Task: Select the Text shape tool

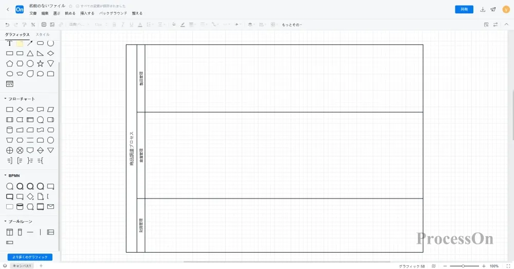Action: pyautogui.click(x=9, y=43)
